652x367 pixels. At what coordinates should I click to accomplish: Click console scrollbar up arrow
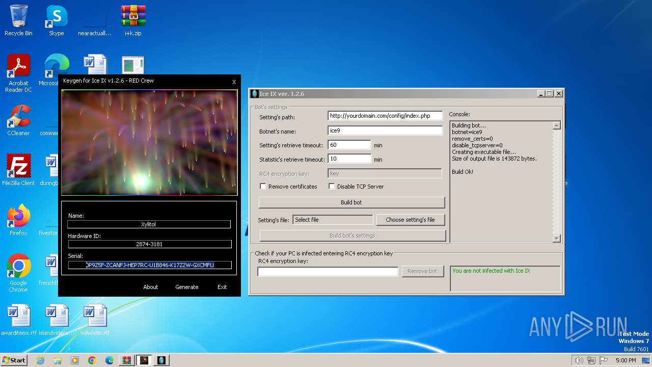pos(556,125)
